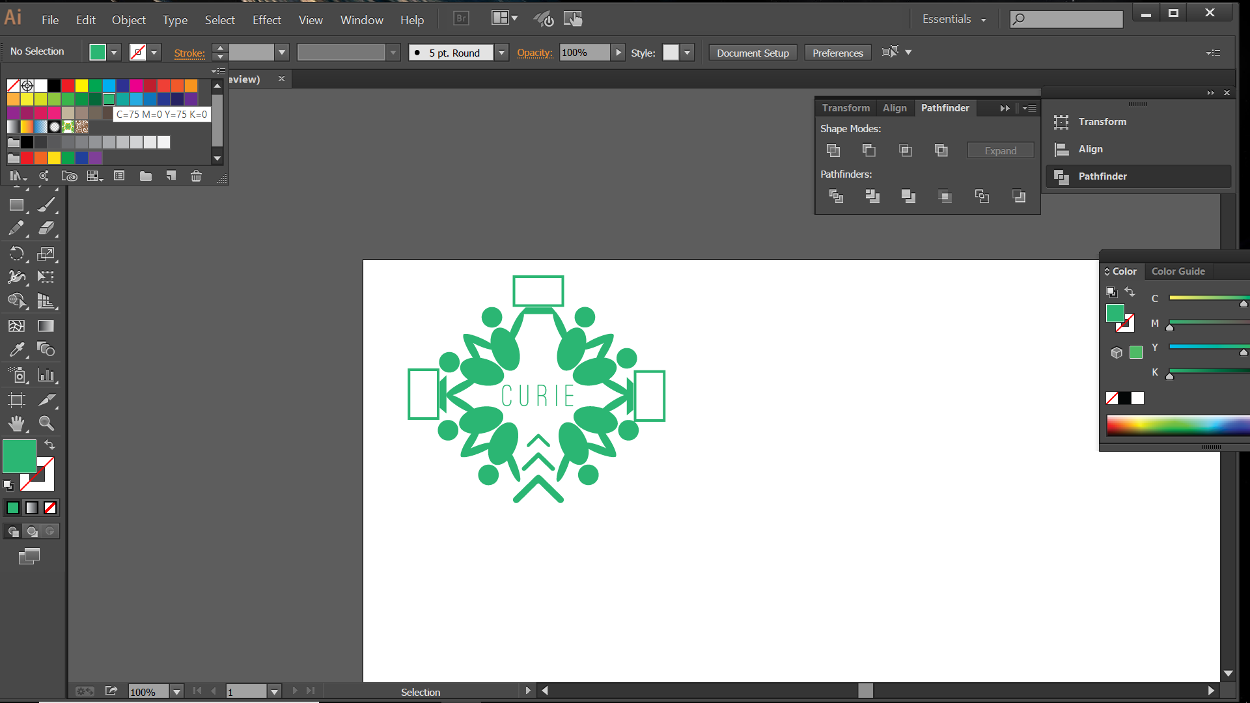Select the Paintbrush tool

[x=46, y=205]
